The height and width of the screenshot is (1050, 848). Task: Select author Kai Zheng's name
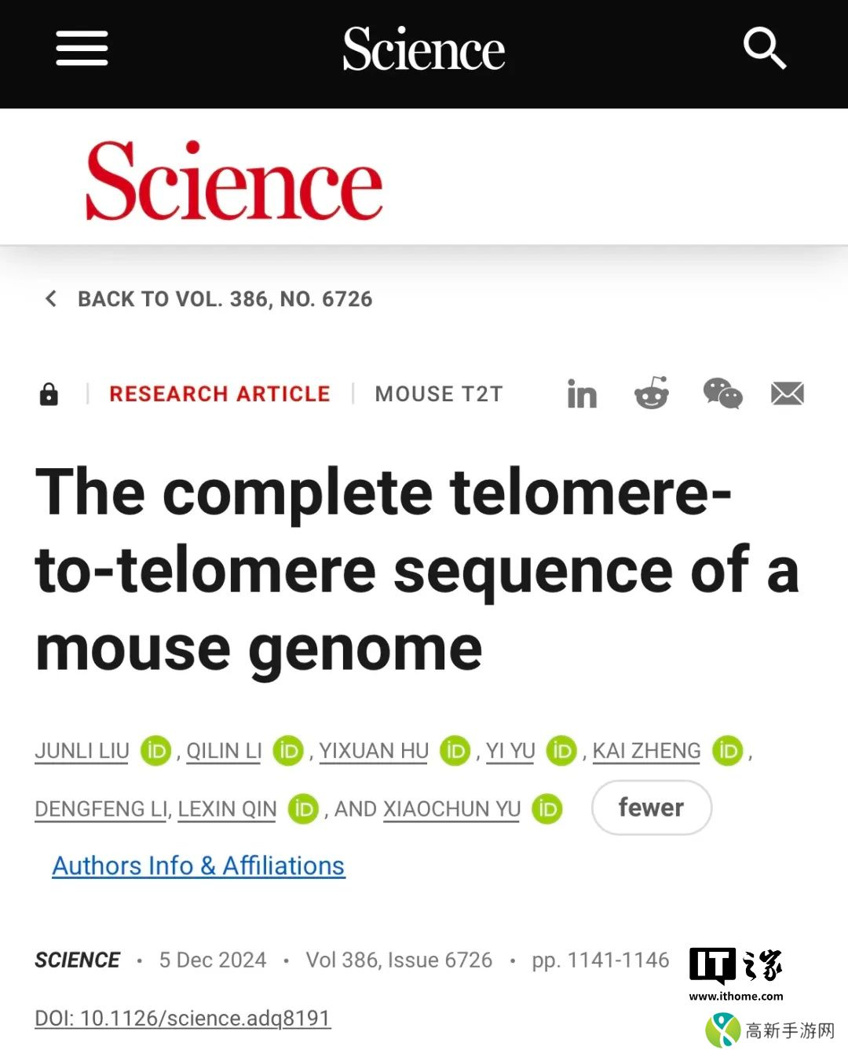[x=646, y=751]
